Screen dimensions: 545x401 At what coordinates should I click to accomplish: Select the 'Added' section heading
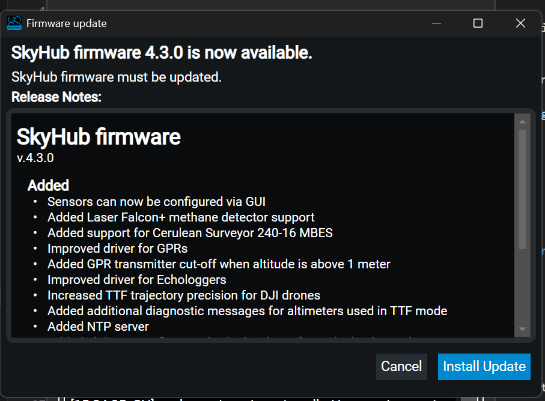click(x=48, y=185)
